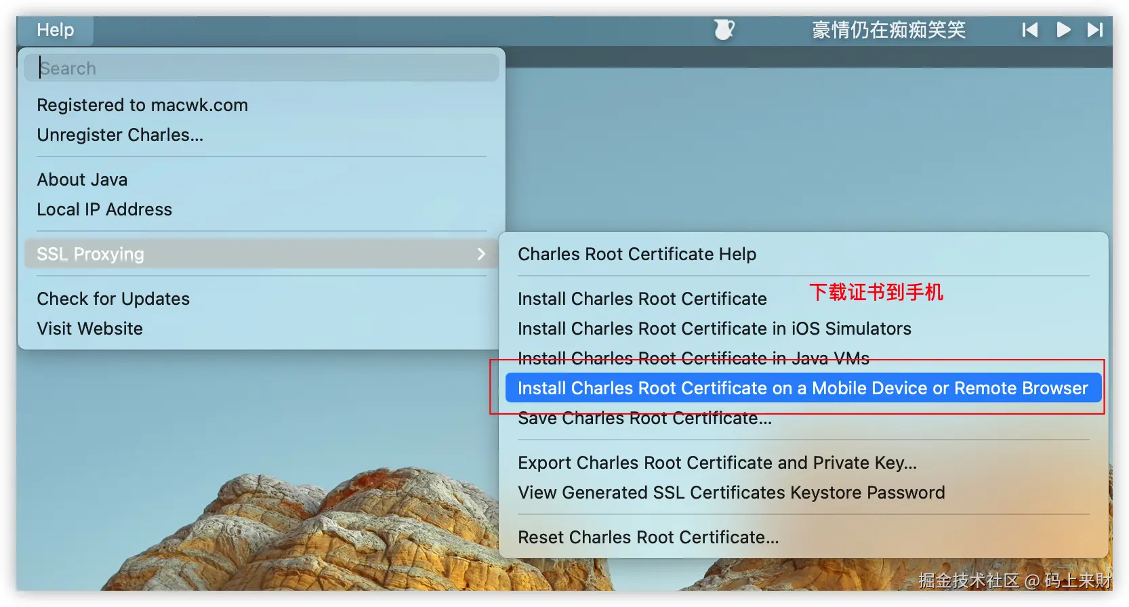Open Charles Root Certificate Help
Screen dimensions: 1129x607
pyautogui.click(x=637, y=254)
